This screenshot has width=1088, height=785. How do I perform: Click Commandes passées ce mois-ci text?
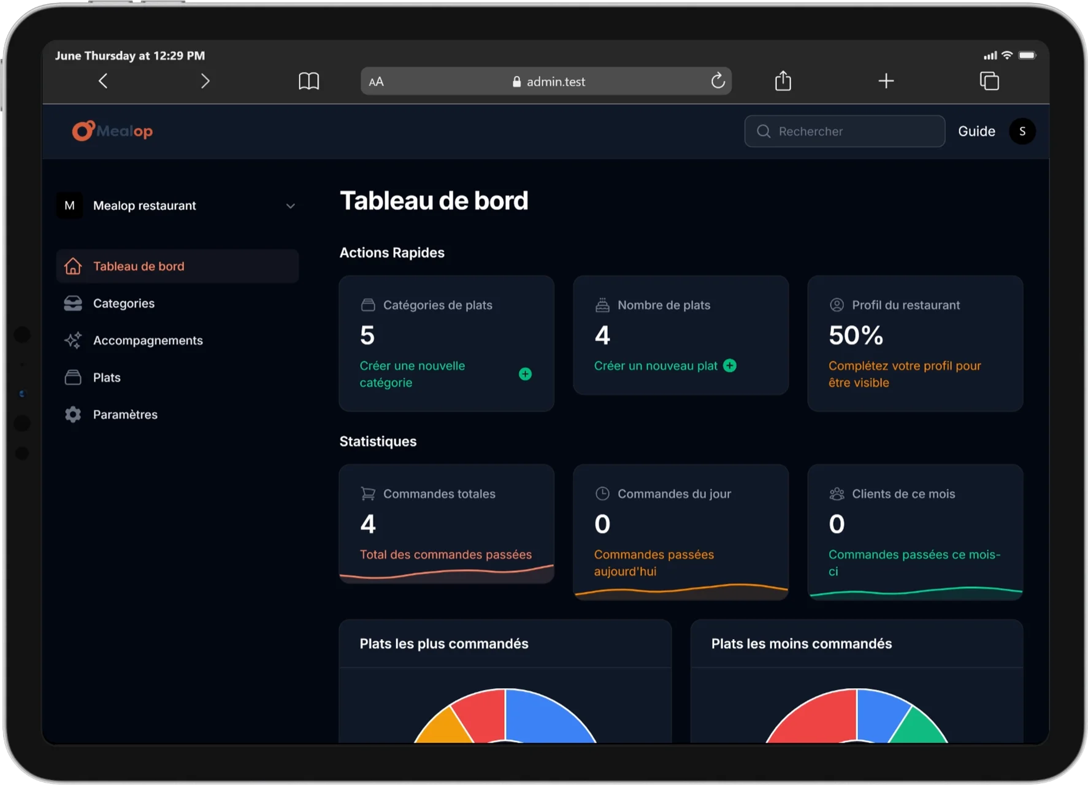914,563
